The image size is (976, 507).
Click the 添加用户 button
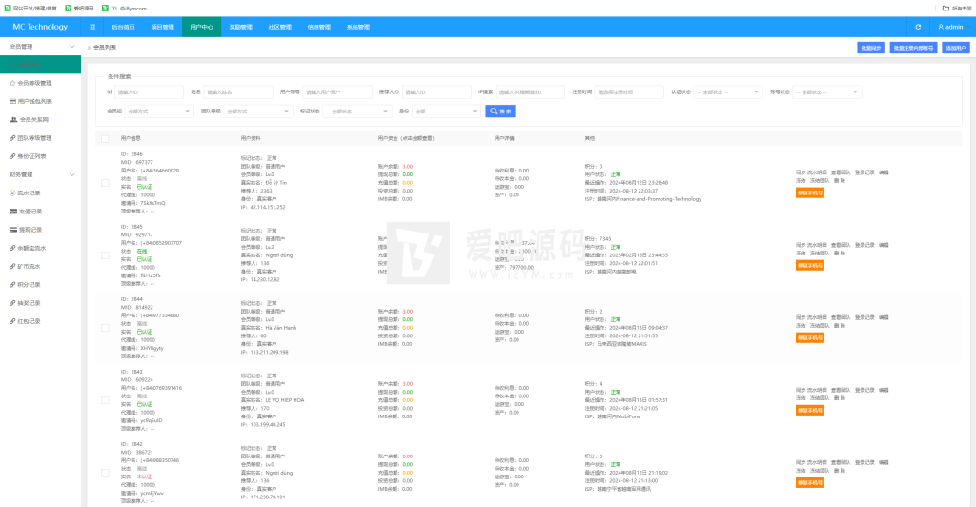(x=955, y=48)
